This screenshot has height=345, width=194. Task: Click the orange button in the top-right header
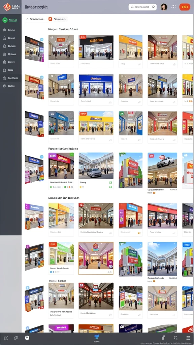pos(185,7)
